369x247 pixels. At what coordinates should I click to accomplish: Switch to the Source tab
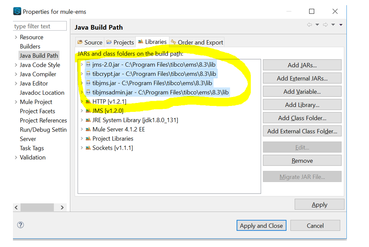(x=90, y=42)
